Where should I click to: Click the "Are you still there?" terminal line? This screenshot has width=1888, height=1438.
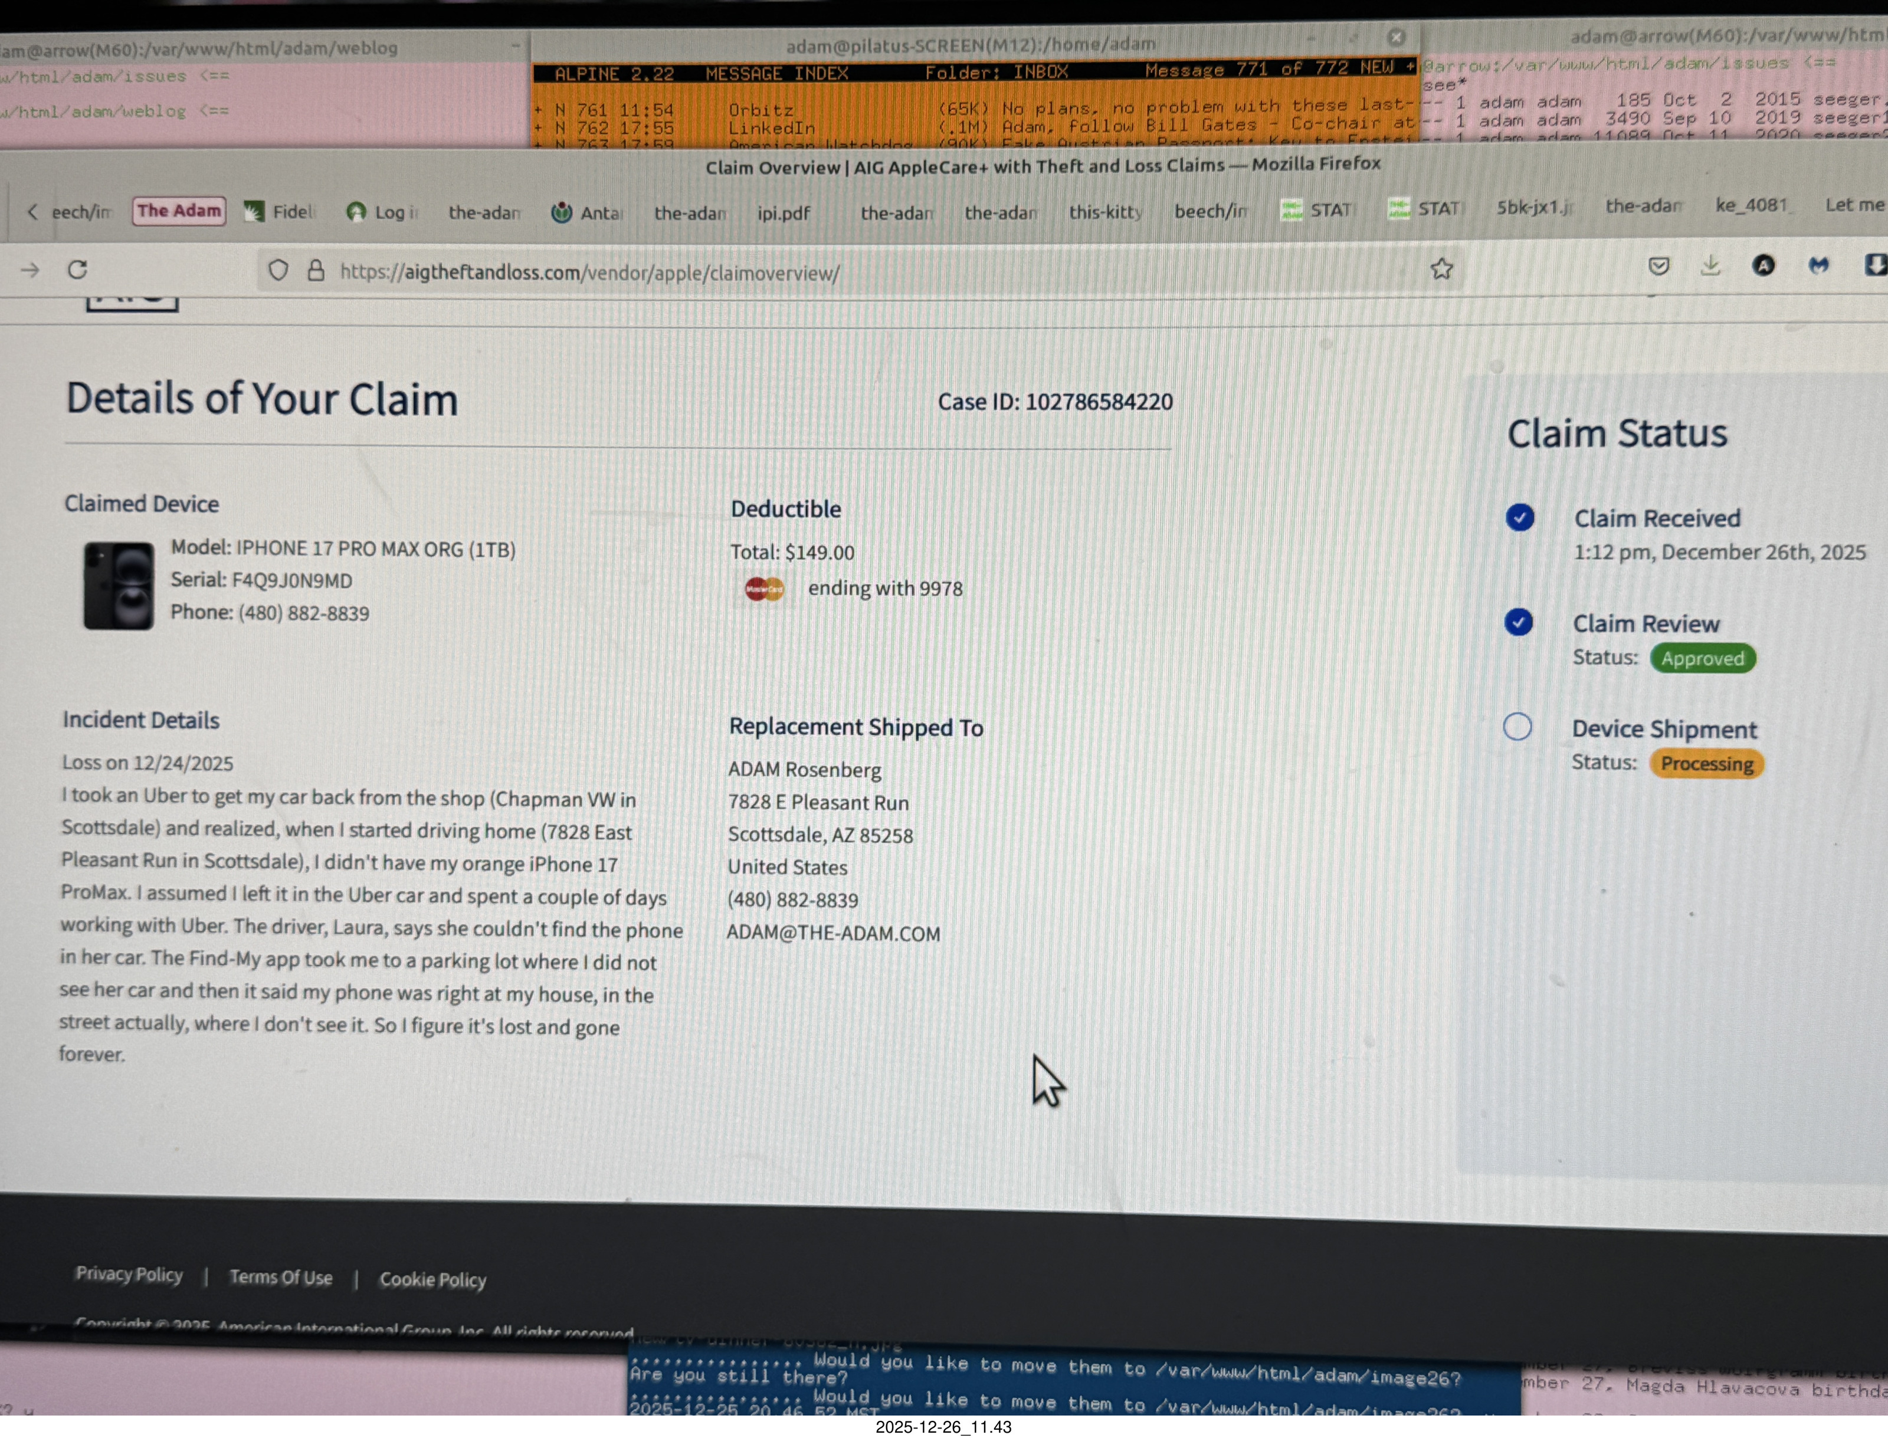coord(738,1377)
